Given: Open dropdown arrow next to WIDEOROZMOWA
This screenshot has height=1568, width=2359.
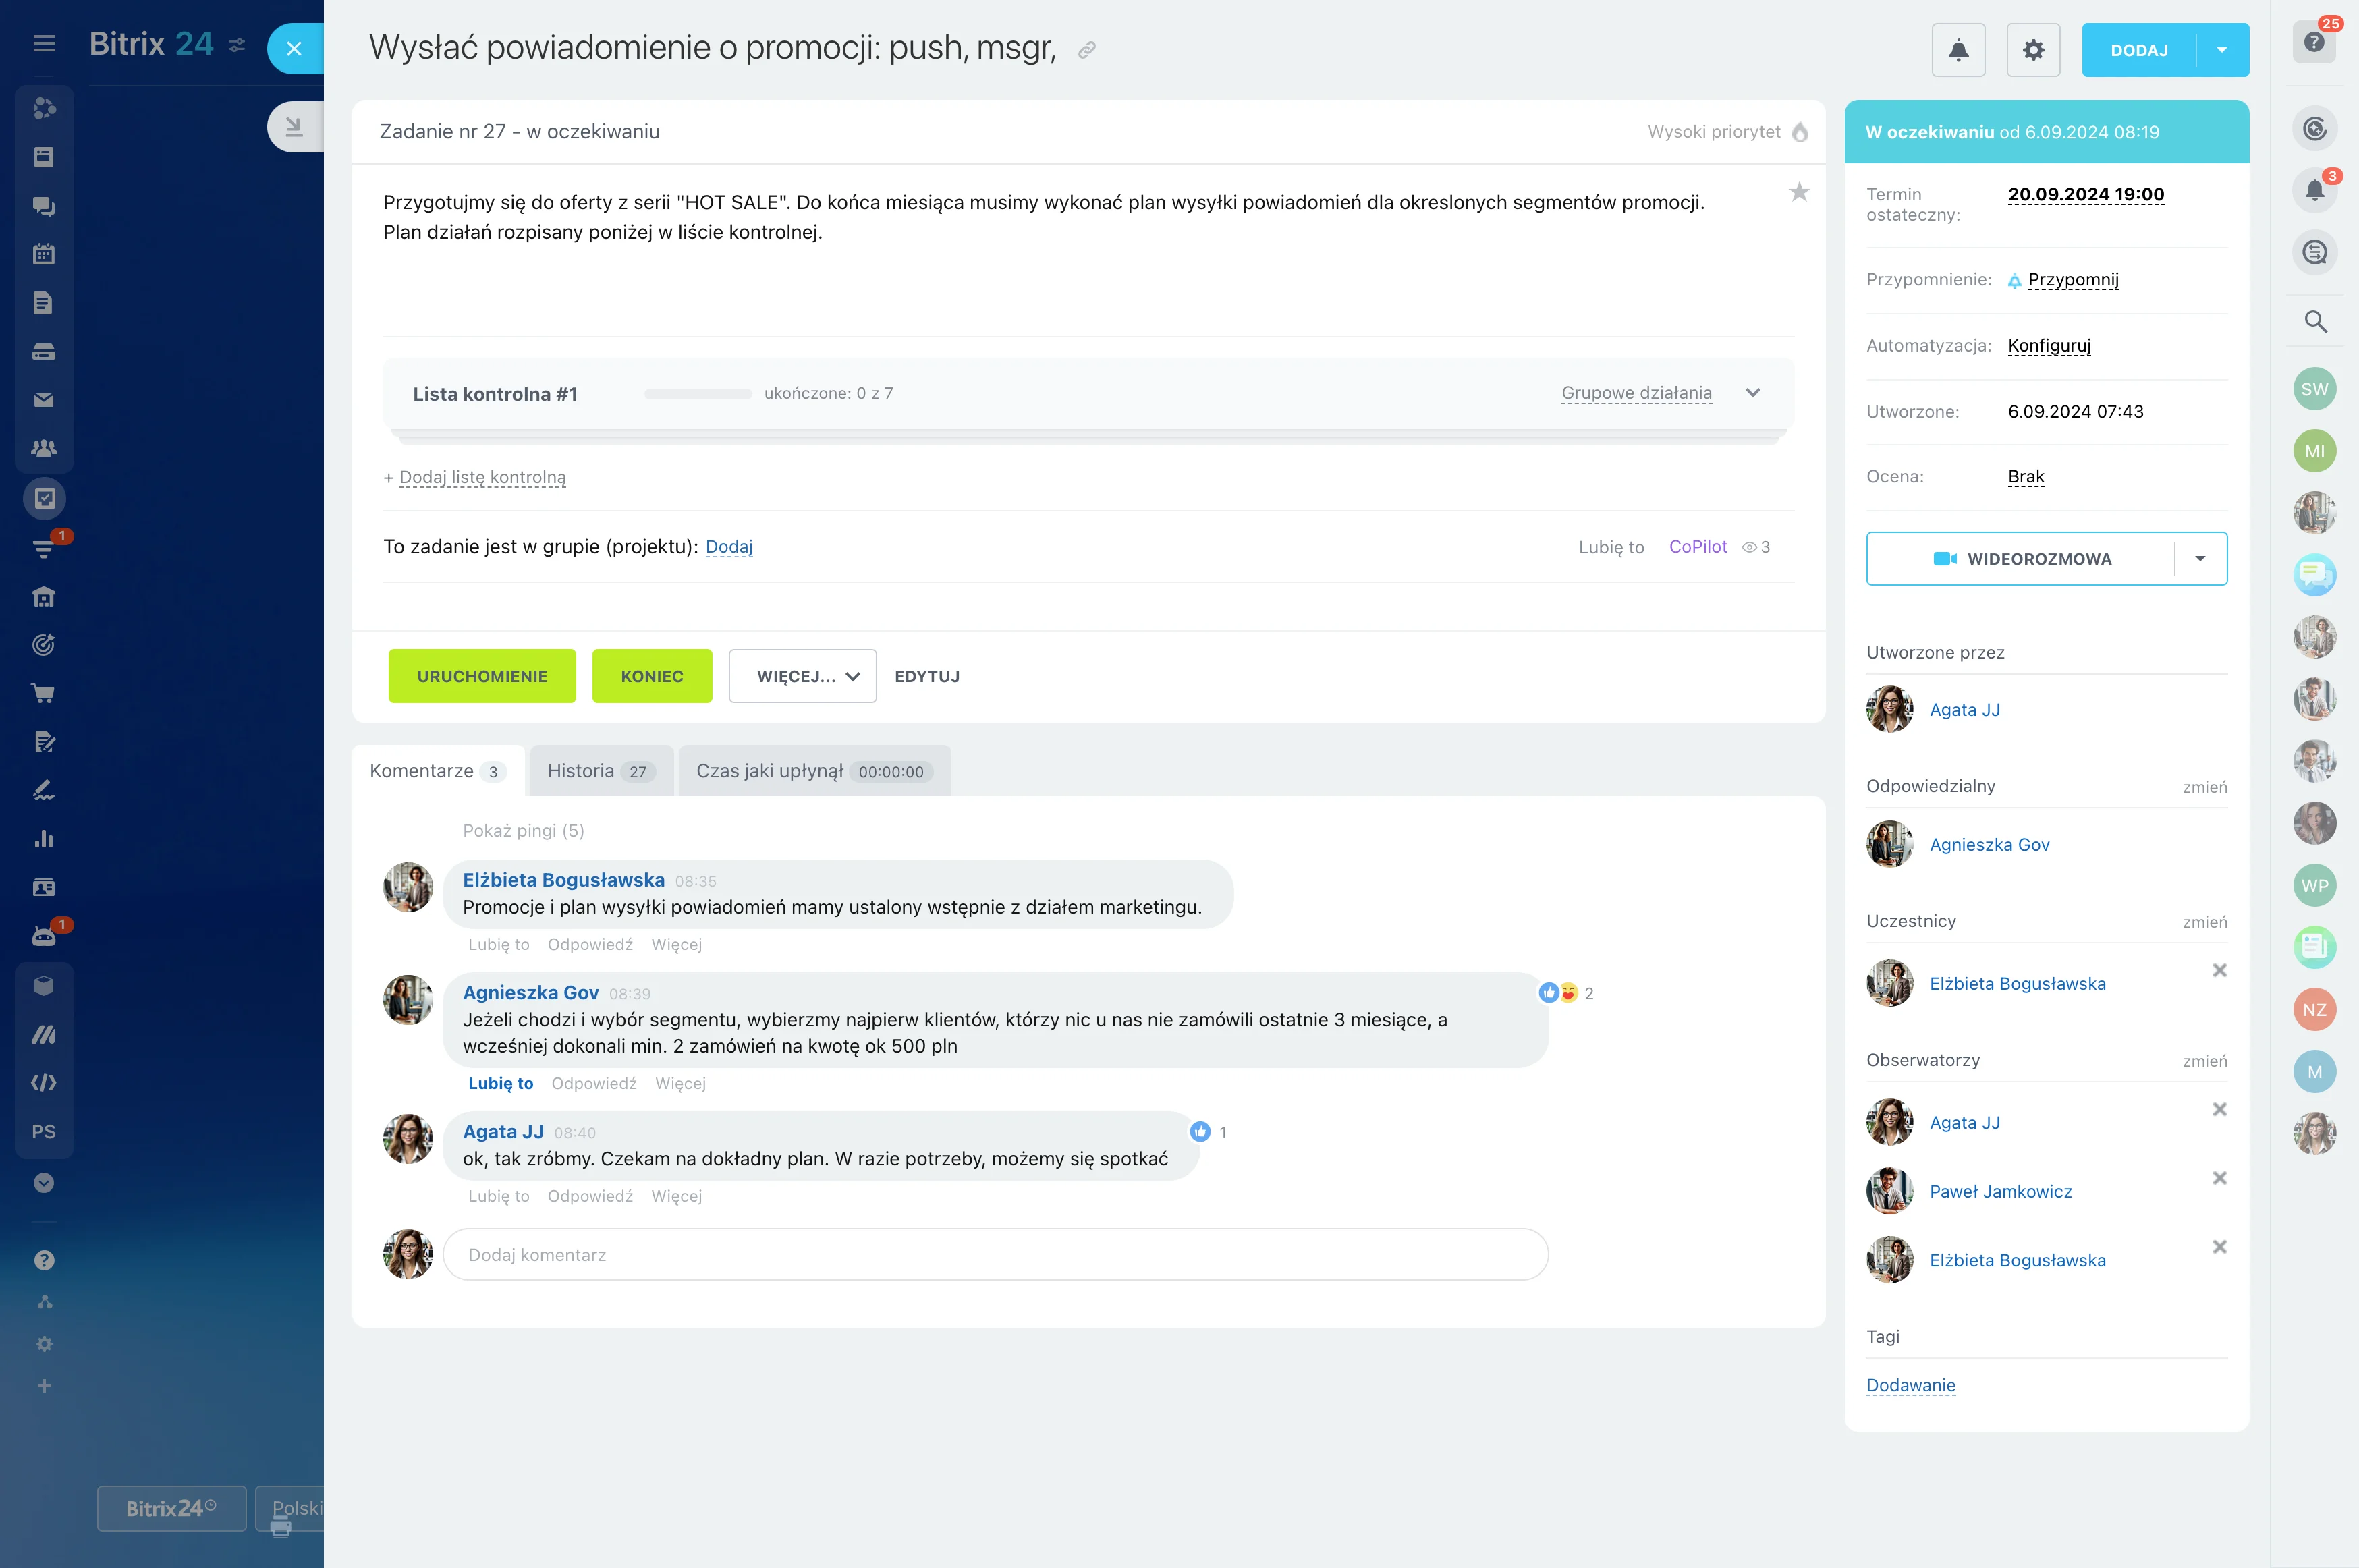Looking at the screenshot, I should click(2200, 558).
